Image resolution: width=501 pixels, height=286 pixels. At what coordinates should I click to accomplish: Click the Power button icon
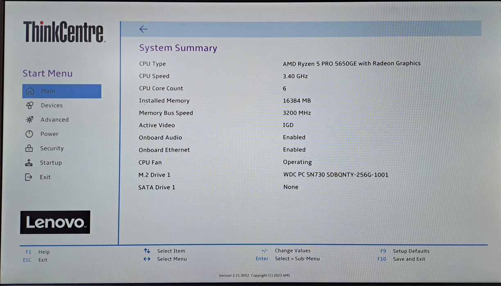[29, 134]
